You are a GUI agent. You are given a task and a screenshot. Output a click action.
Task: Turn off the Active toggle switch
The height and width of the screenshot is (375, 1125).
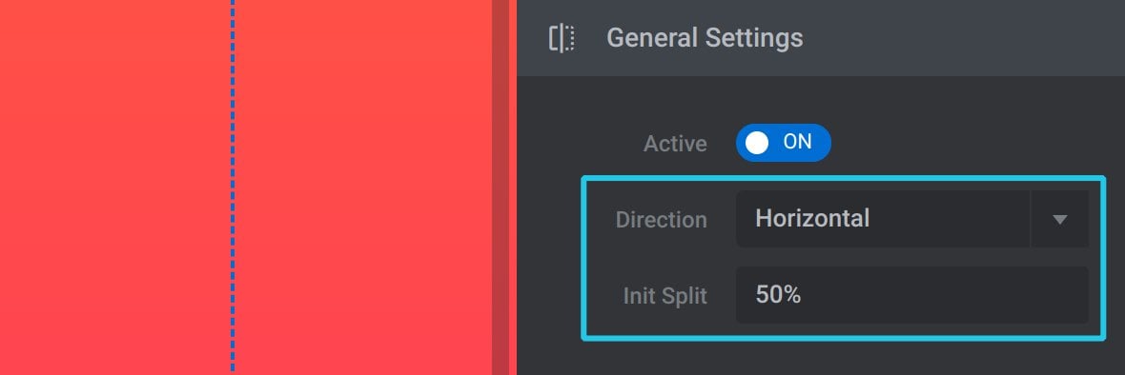[783, 143]
